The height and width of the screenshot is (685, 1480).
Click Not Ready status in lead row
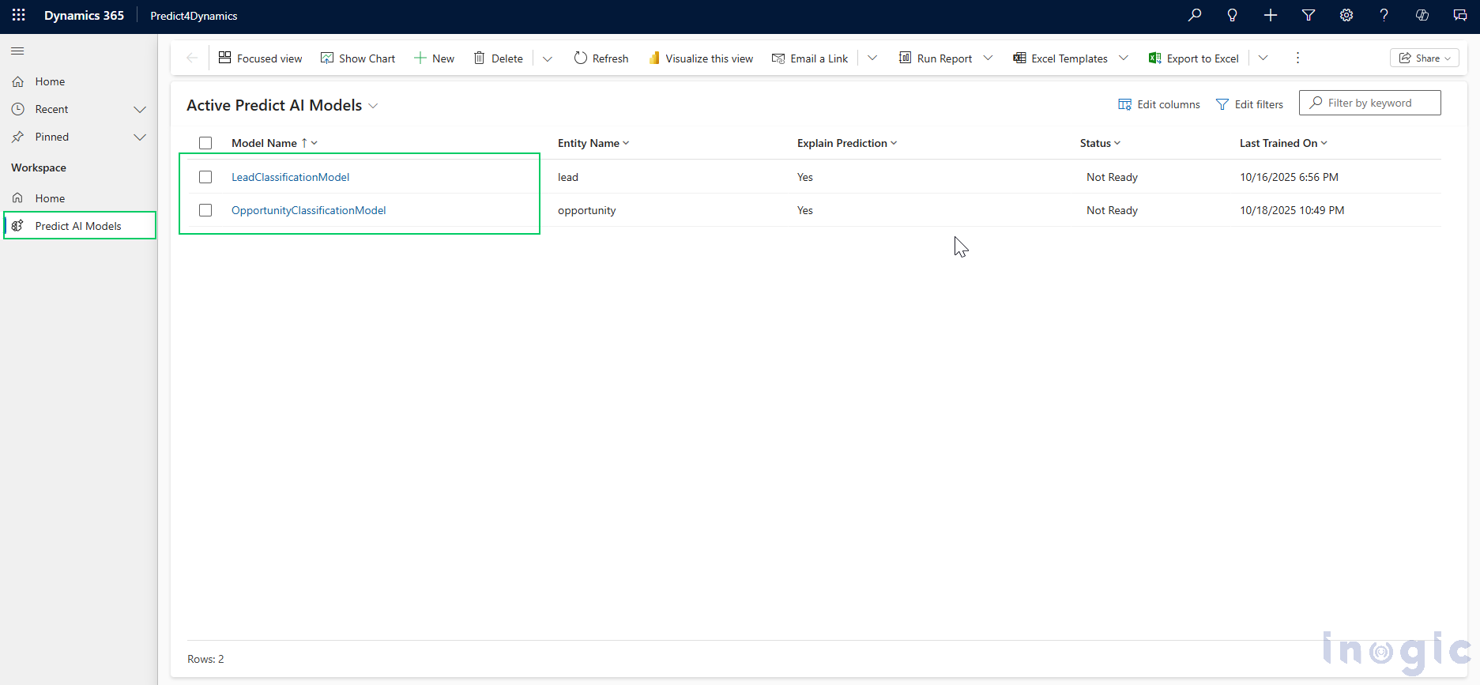[x=1112, y=177]
